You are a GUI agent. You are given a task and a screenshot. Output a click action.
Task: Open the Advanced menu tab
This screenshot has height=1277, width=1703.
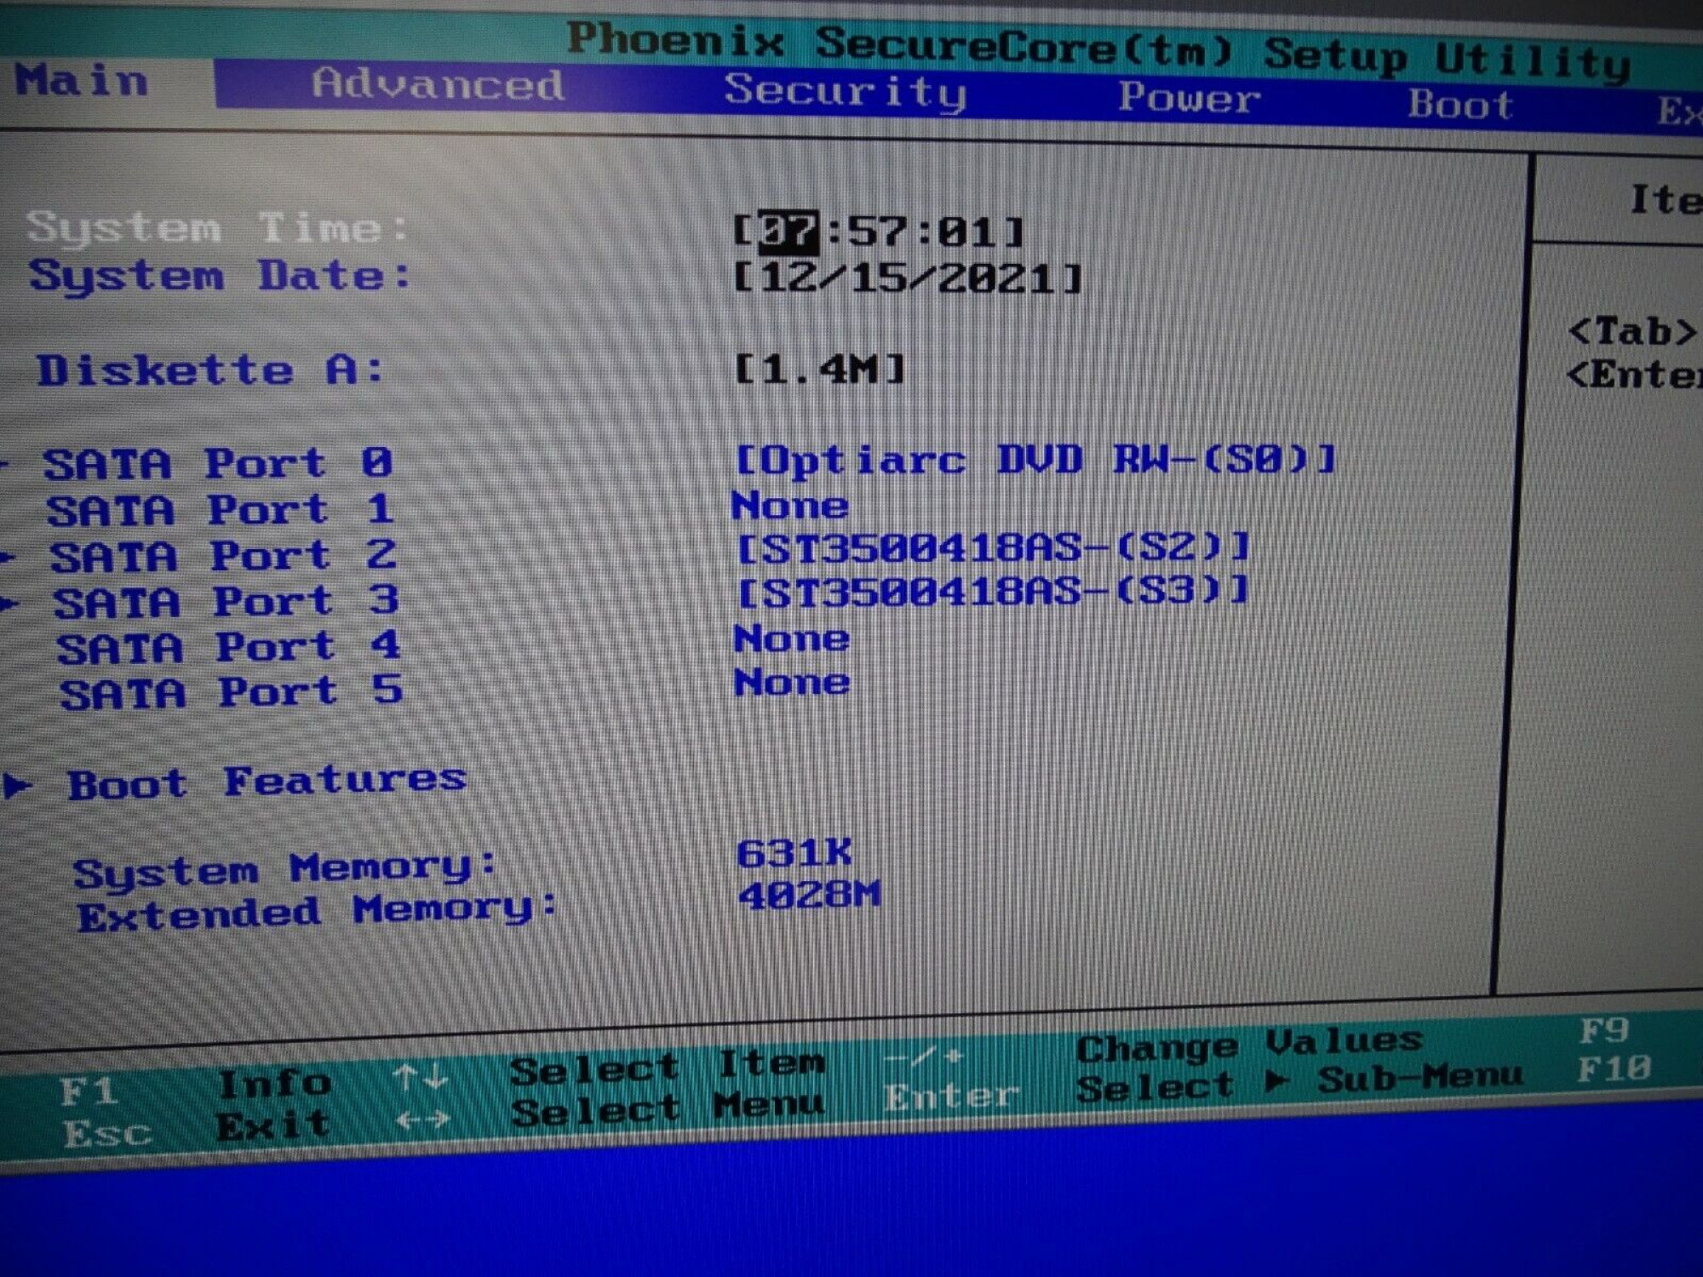tap(438, 85)
